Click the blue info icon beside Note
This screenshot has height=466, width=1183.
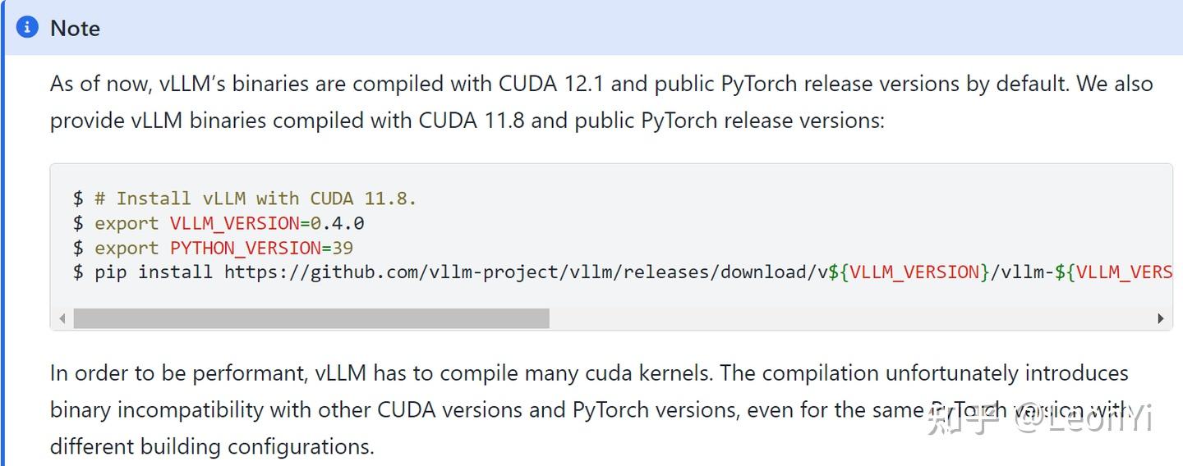pos(27,28)
